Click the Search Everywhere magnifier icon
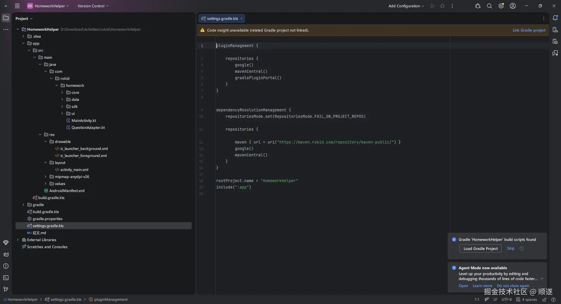The image size is (561, 304). point(489,6)
